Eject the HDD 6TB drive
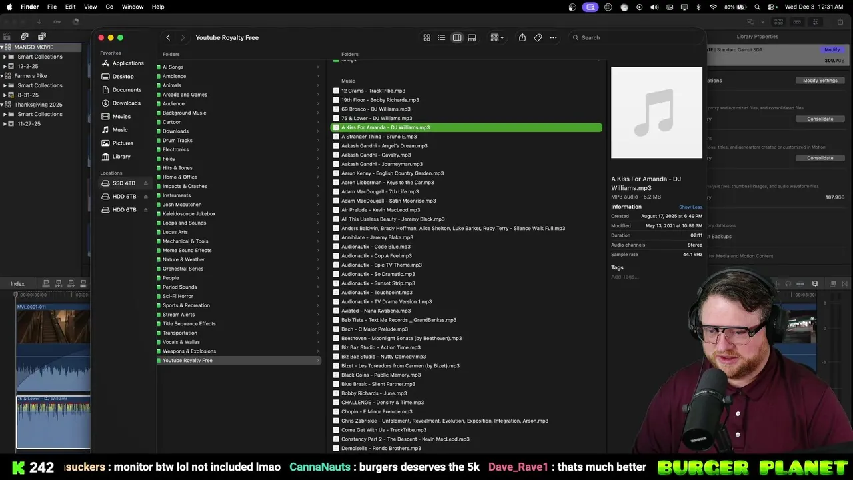Screen dimensions: 853x480 (146, 210)
